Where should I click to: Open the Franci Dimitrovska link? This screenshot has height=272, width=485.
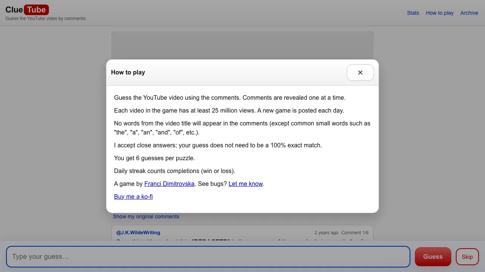(169, 184)
